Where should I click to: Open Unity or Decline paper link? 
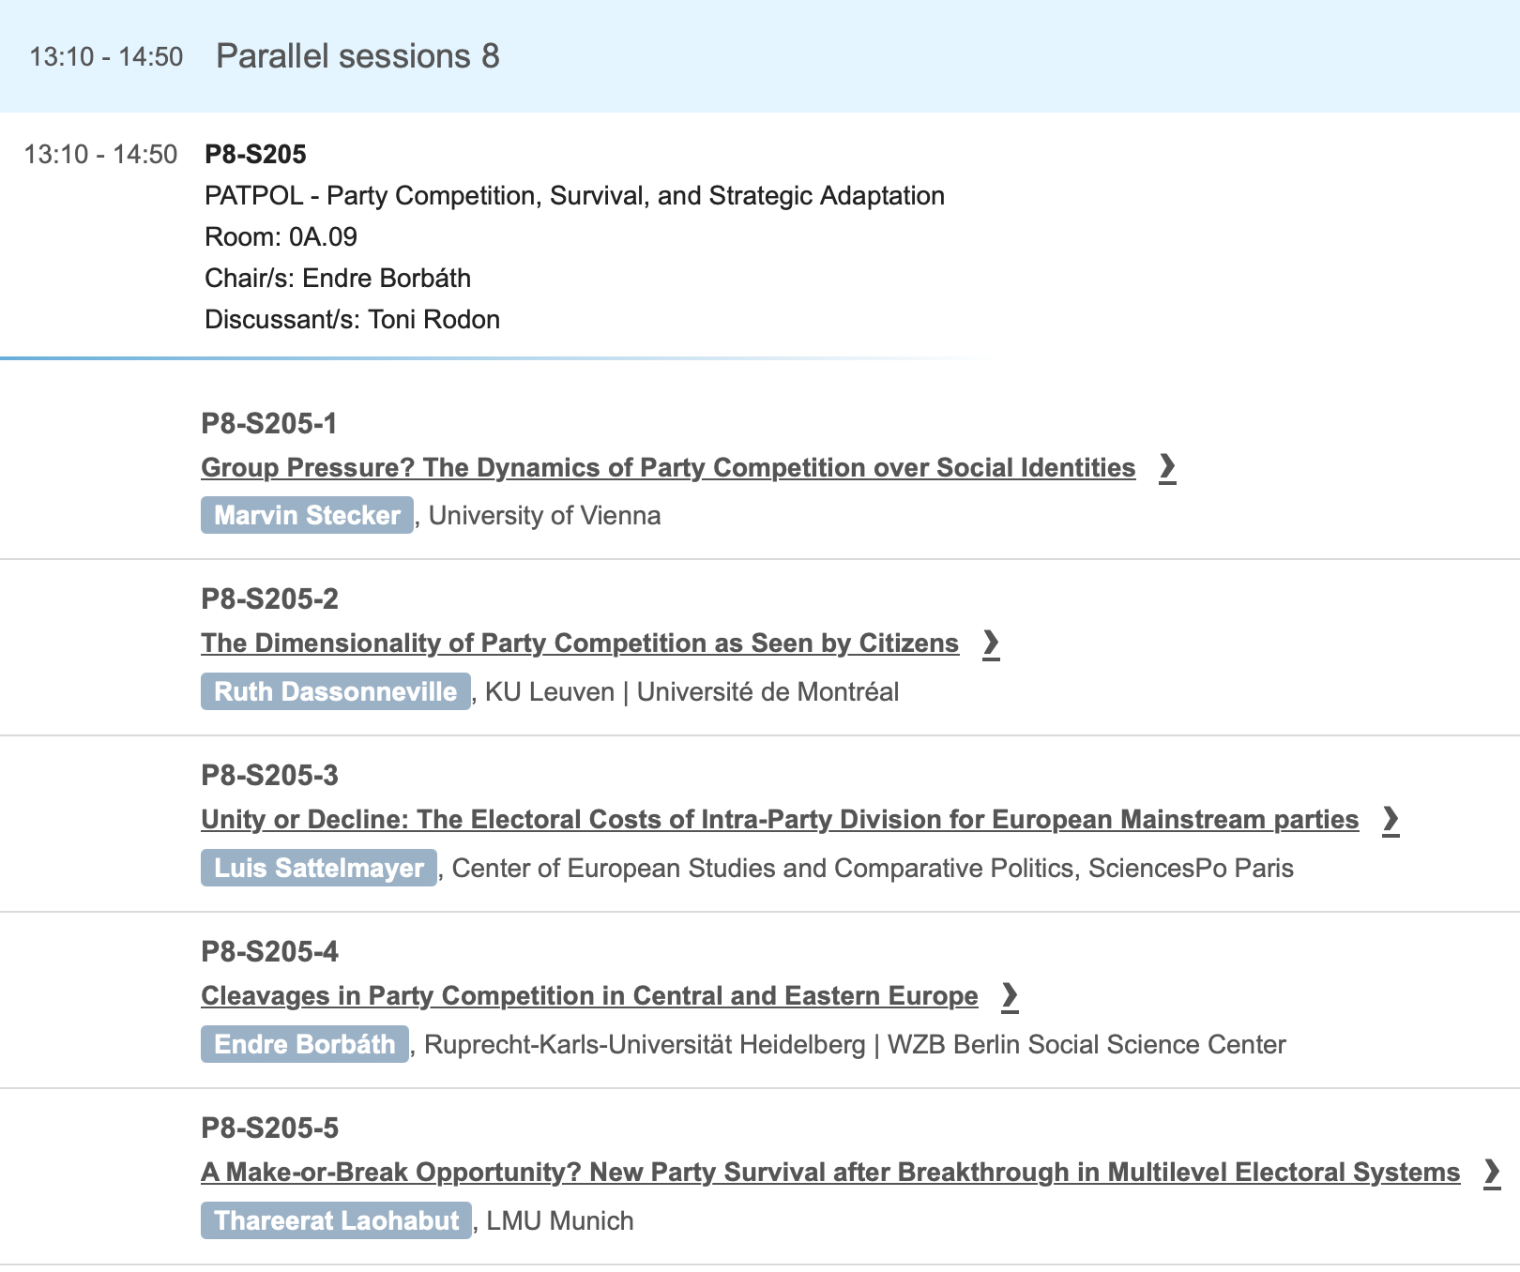[780, 820]
